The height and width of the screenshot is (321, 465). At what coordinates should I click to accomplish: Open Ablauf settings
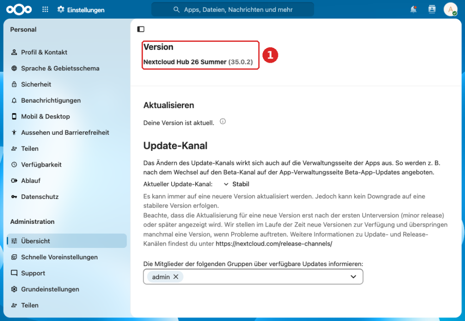(67, 181)
